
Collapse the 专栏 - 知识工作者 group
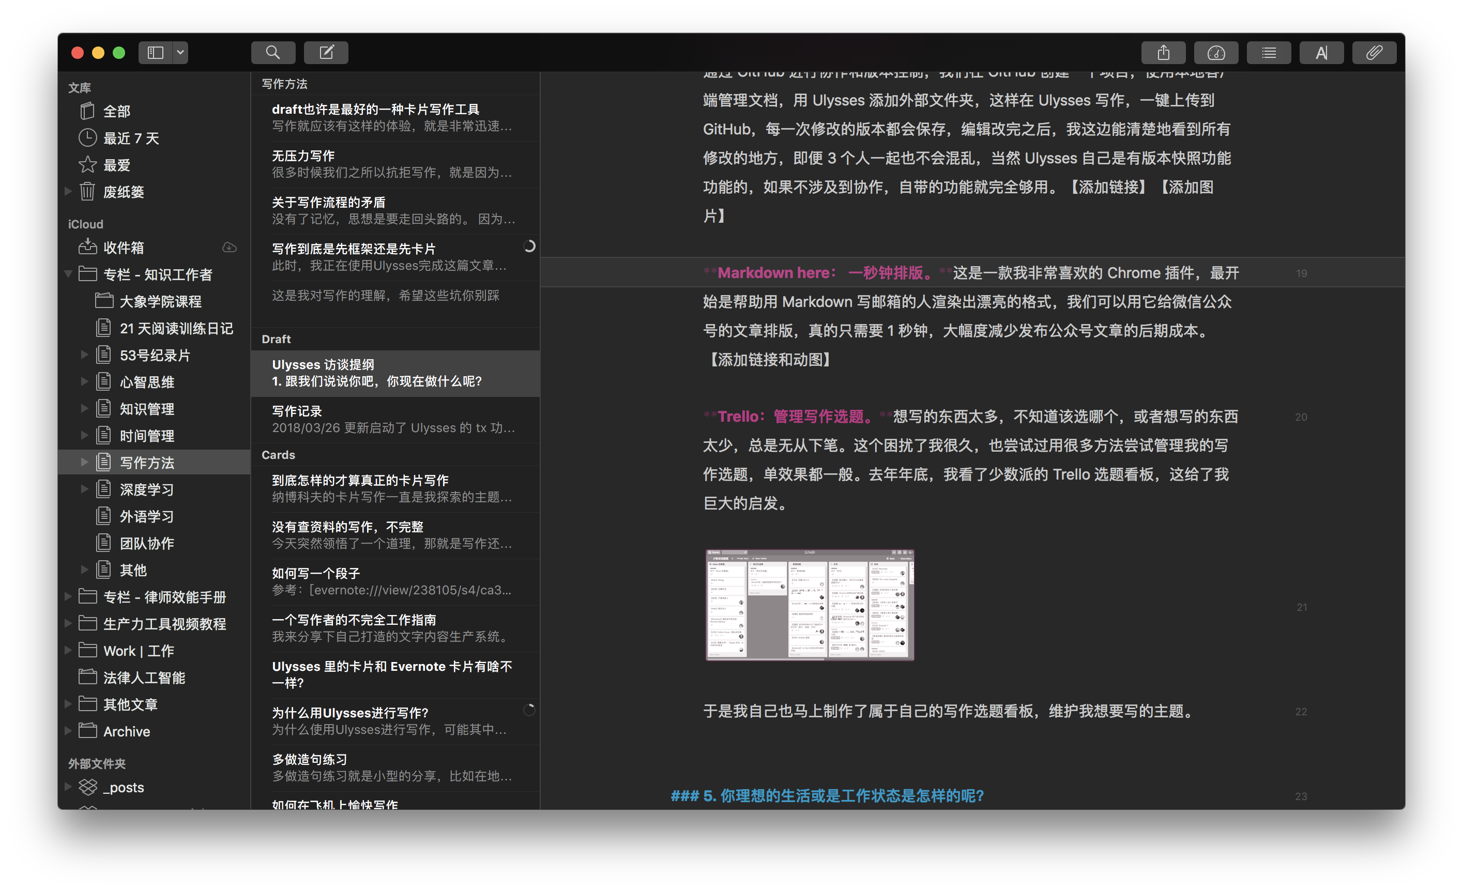[68, 274]
